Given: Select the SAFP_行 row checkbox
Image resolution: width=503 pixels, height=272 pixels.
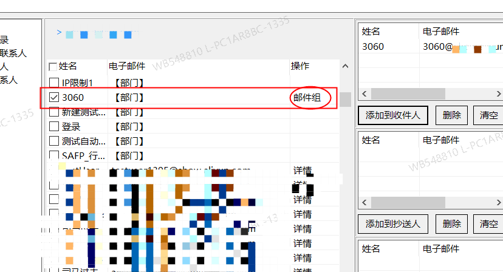Looking at the screenshot, I should point(53,156).
